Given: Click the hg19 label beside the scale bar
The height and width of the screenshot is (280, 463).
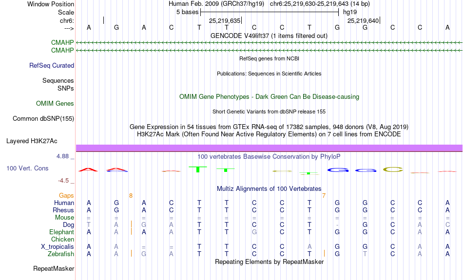Looking at the screenshot, I should [350, 12].
